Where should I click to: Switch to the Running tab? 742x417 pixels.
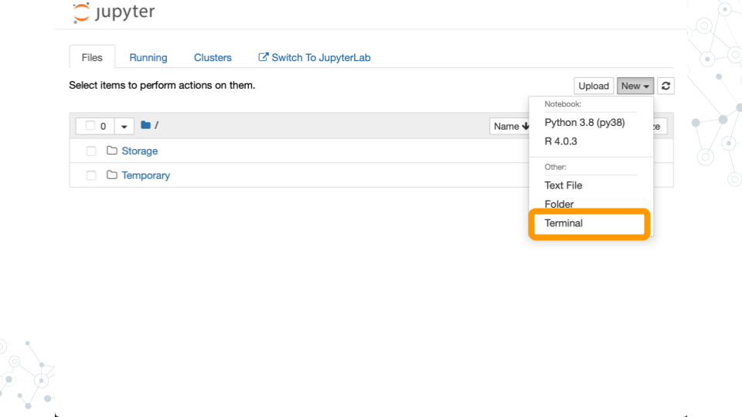(x=148, y=58)
